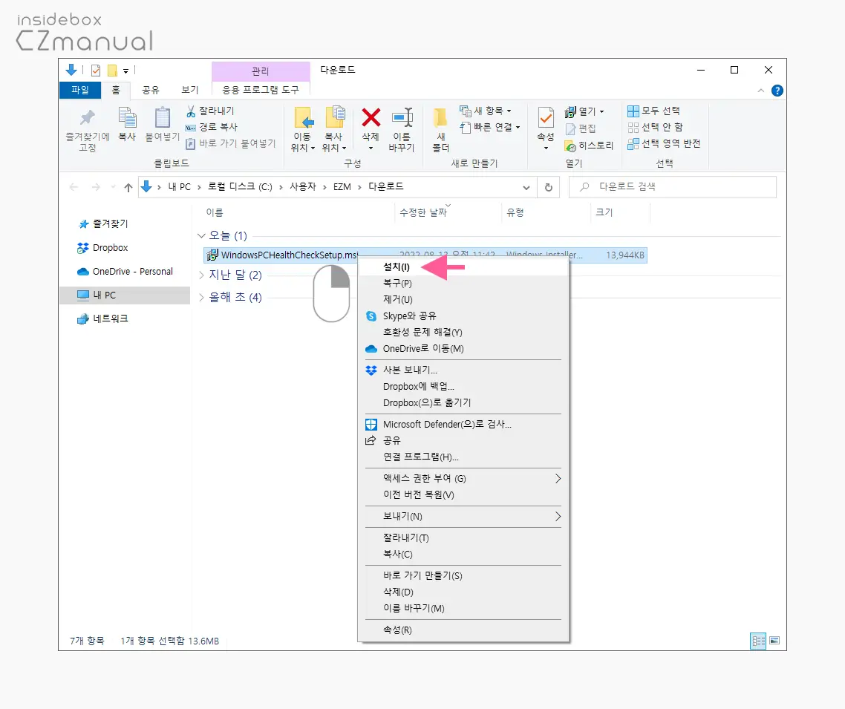845x709 pixels.
Task: Choose Install (설치) from the context menu
Action: tap(463, 267)
